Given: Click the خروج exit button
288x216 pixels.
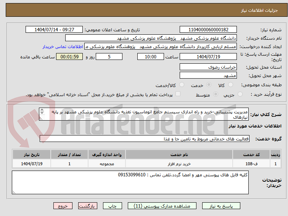Looking at the screenshot, I should [63, 206].
